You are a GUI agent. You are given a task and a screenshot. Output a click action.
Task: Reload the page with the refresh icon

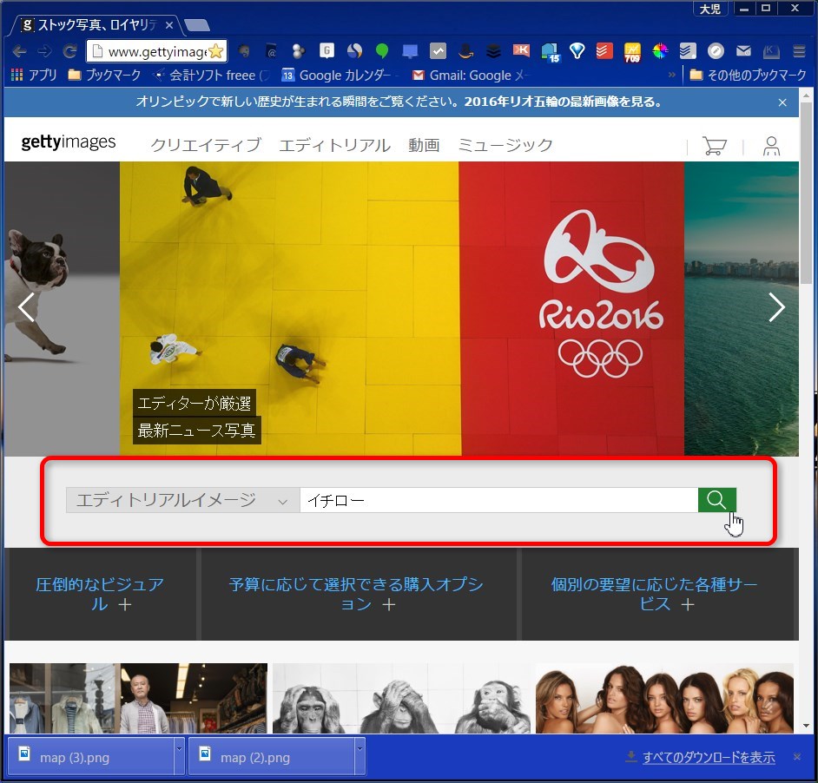70,51
